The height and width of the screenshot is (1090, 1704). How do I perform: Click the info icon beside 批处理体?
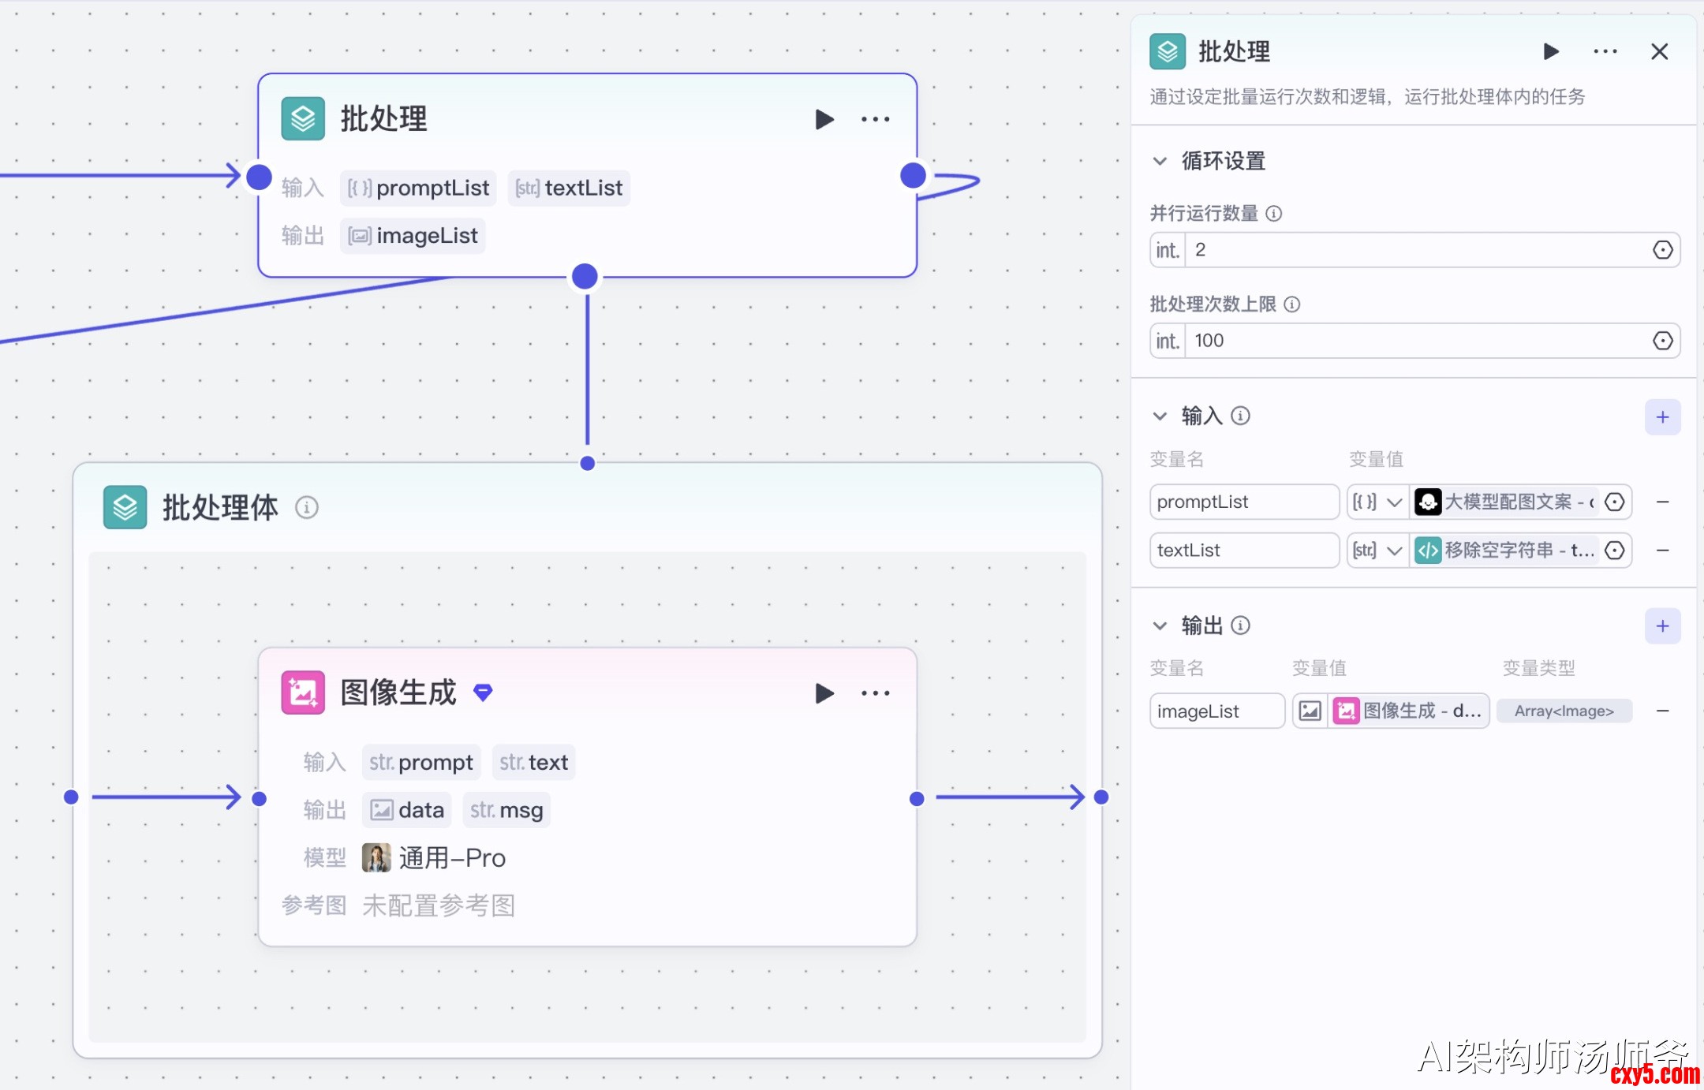pos(307,507)
